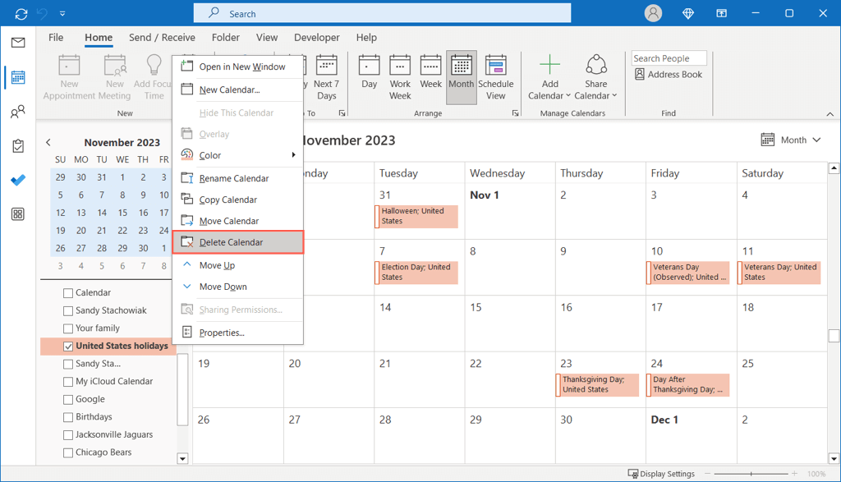Expand the Color submenu

click(237, 155)
